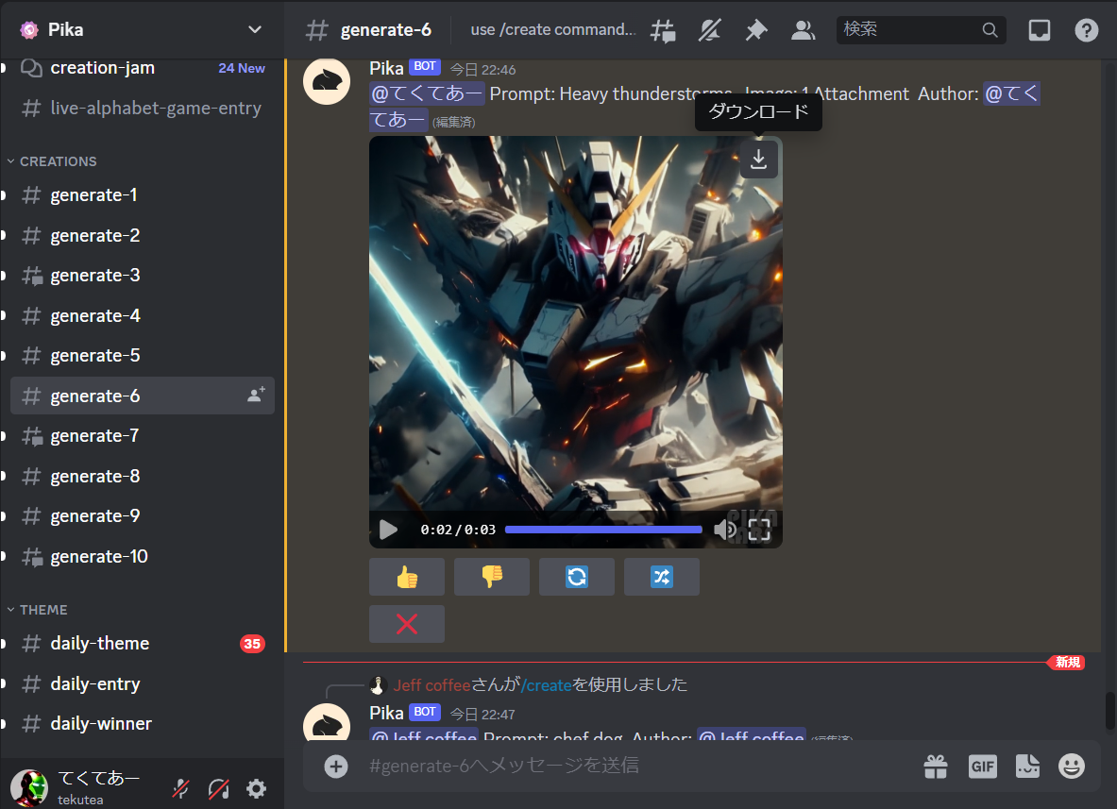The width and height of the screenshot is (1117, 809).
Task: Mute the video volume
Action: pyautogui.click(x=724, y=530)
